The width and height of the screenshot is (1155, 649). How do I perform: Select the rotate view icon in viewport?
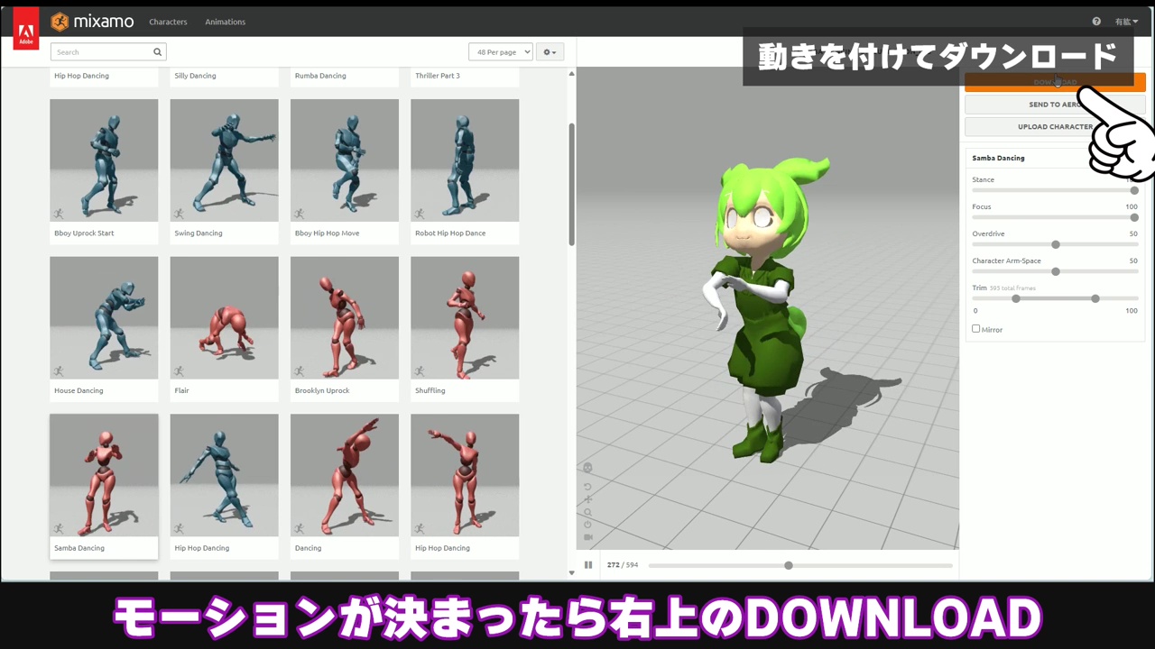click(587, 487)
